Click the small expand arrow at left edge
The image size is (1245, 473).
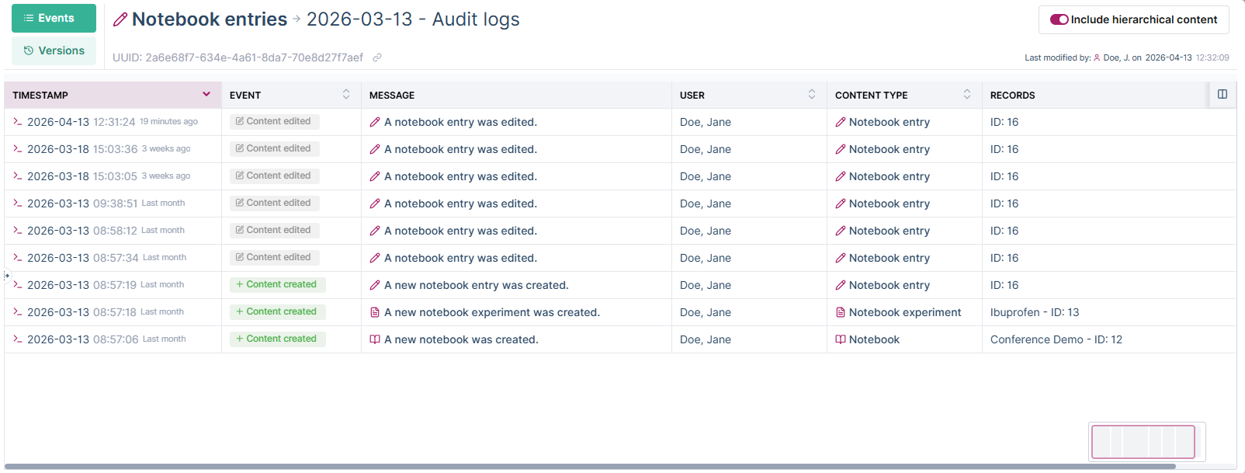[6, 276]
